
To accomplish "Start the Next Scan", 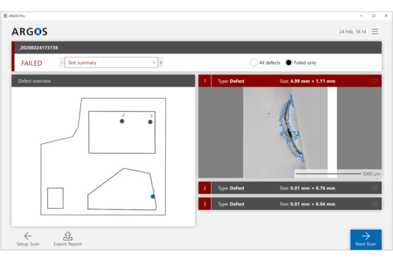I will [366, 239].
